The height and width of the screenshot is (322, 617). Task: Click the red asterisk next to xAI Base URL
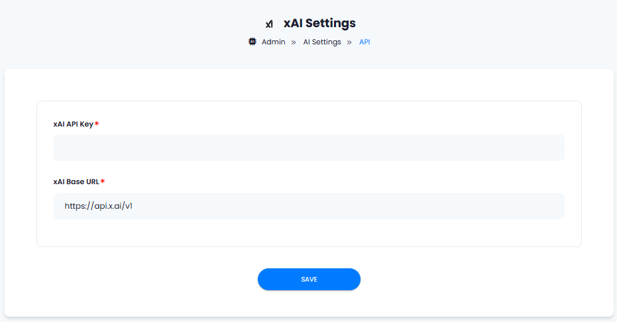[103, 182]
